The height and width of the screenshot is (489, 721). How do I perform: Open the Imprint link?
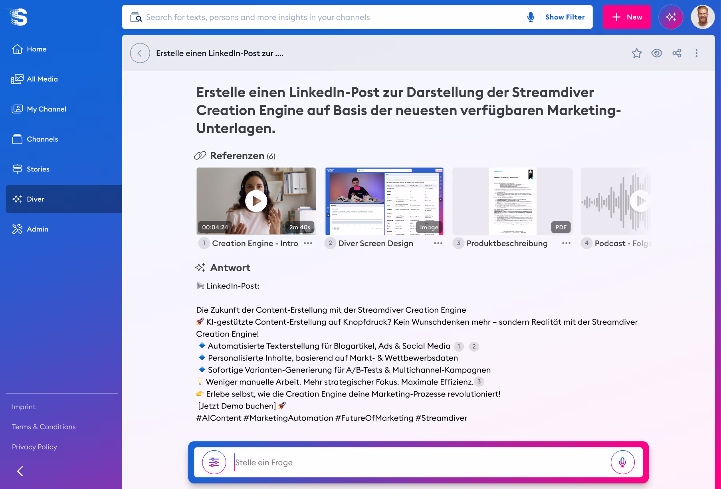point(24,407)
